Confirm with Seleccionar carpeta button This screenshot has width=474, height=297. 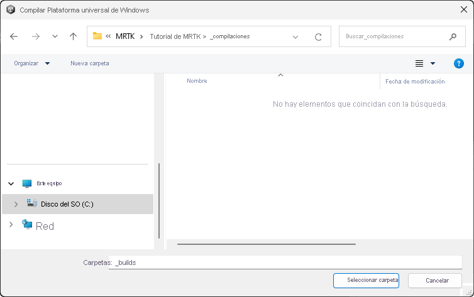point(366,281)
